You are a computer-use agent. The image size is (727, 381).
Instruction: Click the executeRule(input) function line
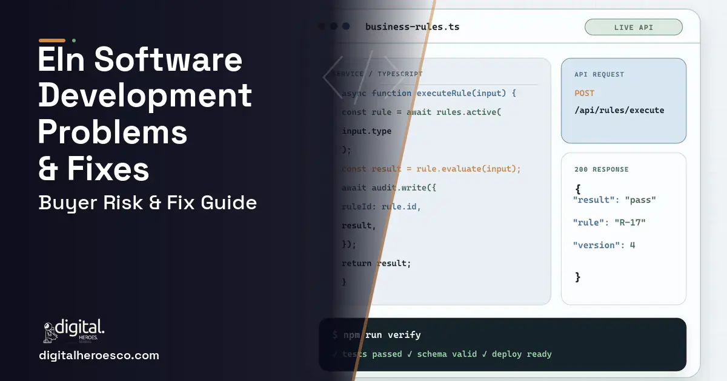pos(429,93)
